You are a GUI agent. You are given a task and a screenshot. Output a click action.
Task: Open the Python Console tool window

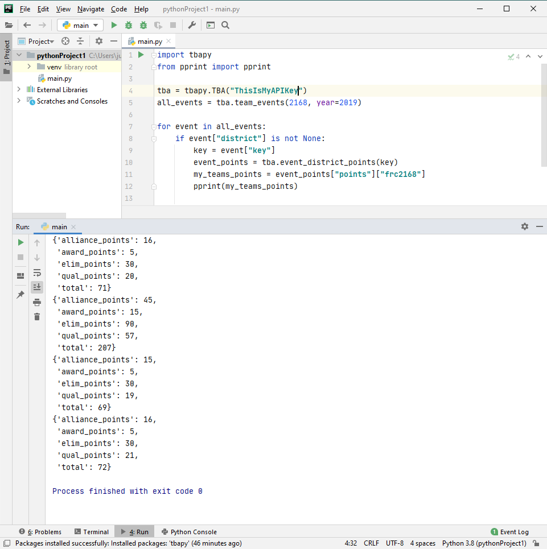(189, 532)
